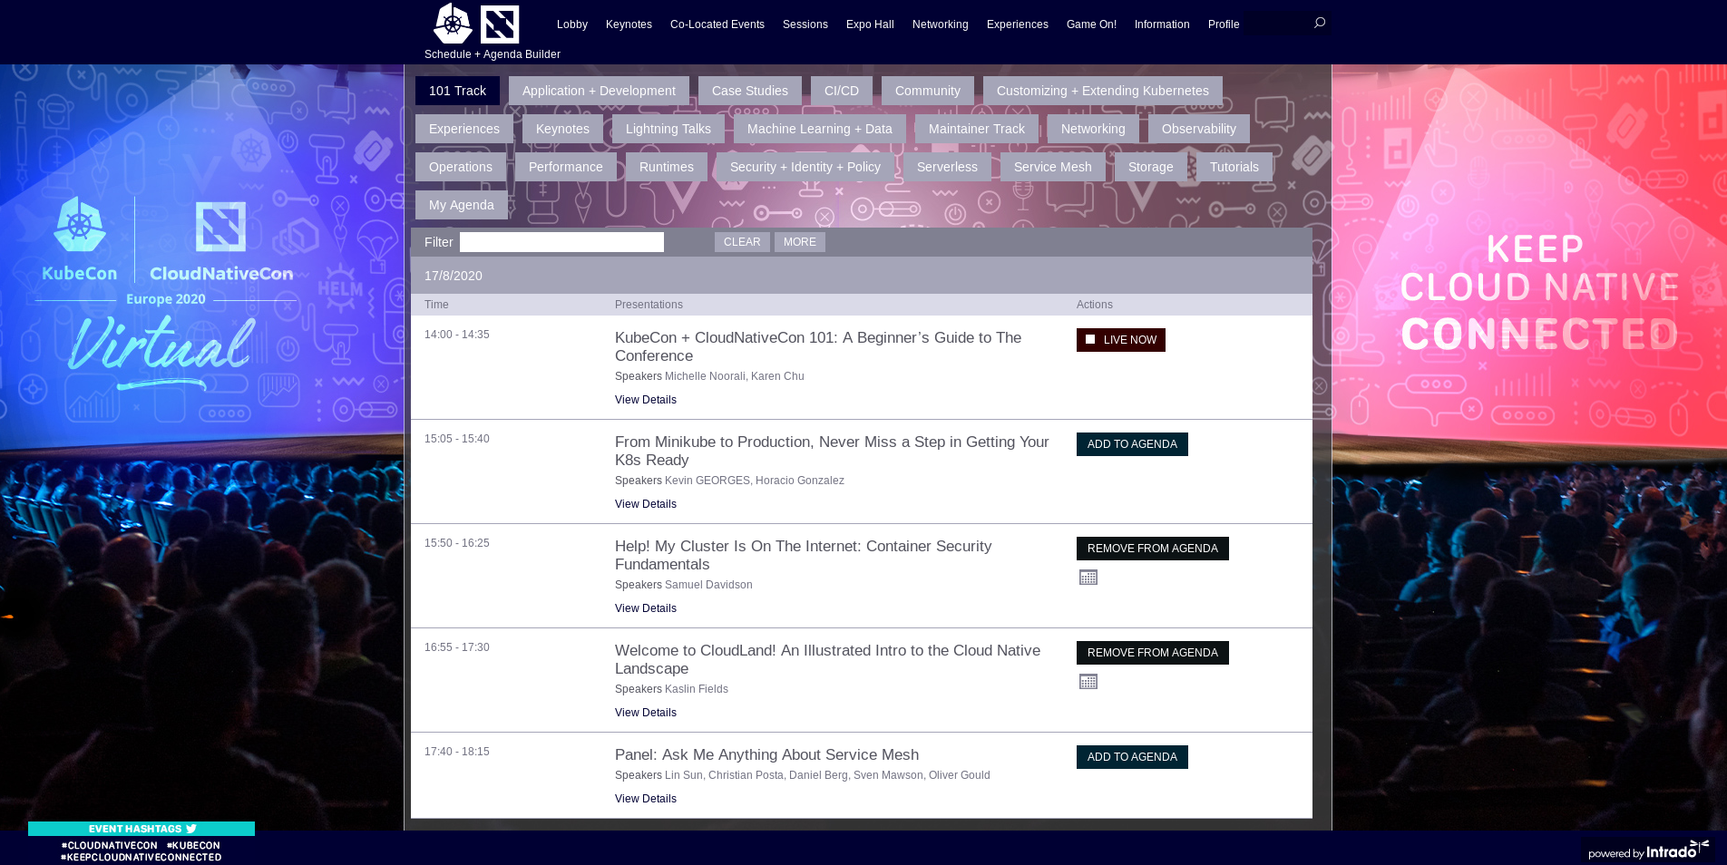View Details for Container Security Fundamentals

tap(646, 608)
